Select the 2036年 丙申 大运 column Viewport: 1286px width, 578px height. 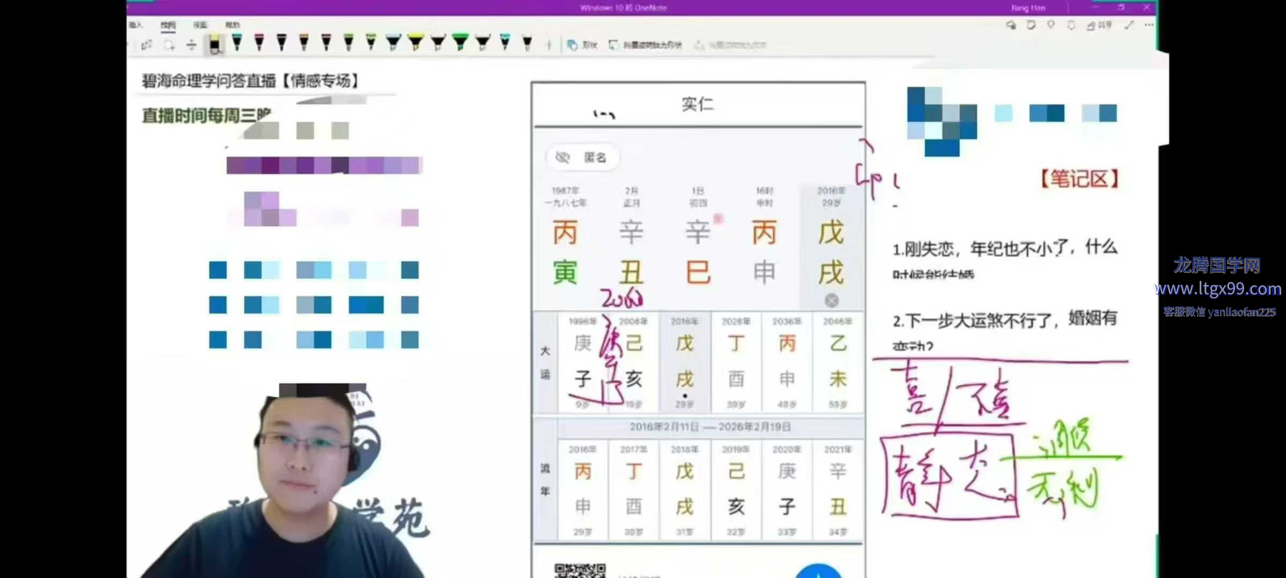(x=787, y=362)
